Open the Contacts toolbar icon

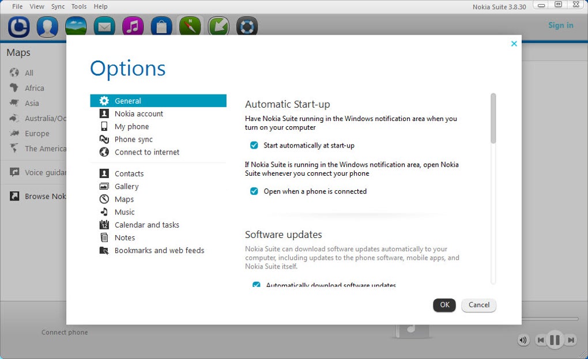[x=47, y=27]
